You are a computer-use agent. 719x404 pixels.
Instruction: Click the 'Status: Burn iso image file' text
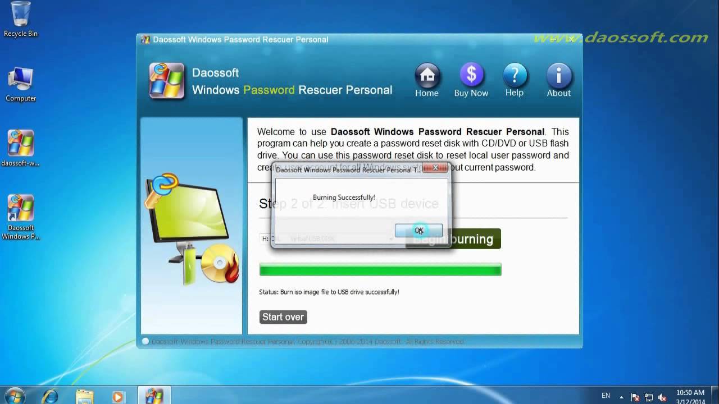329,292
